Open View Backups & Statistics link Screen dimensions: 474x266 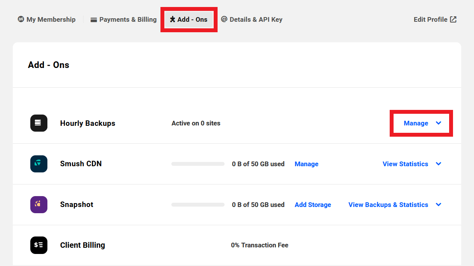tap(388, 205)
